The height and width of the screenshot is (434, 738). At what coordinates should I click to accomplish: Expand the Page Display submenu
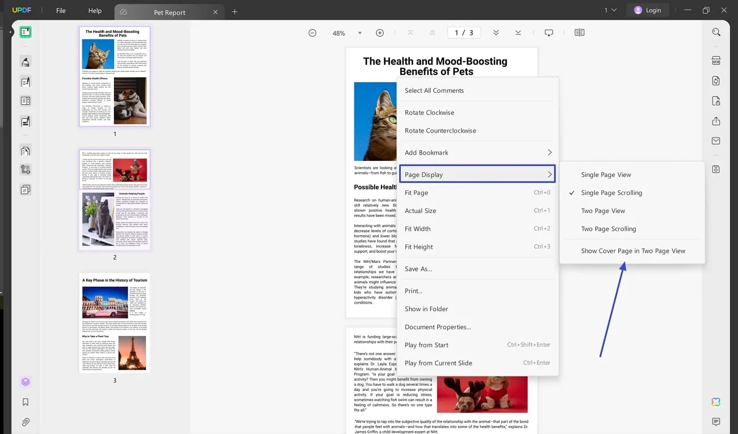[x=477, y=175]
